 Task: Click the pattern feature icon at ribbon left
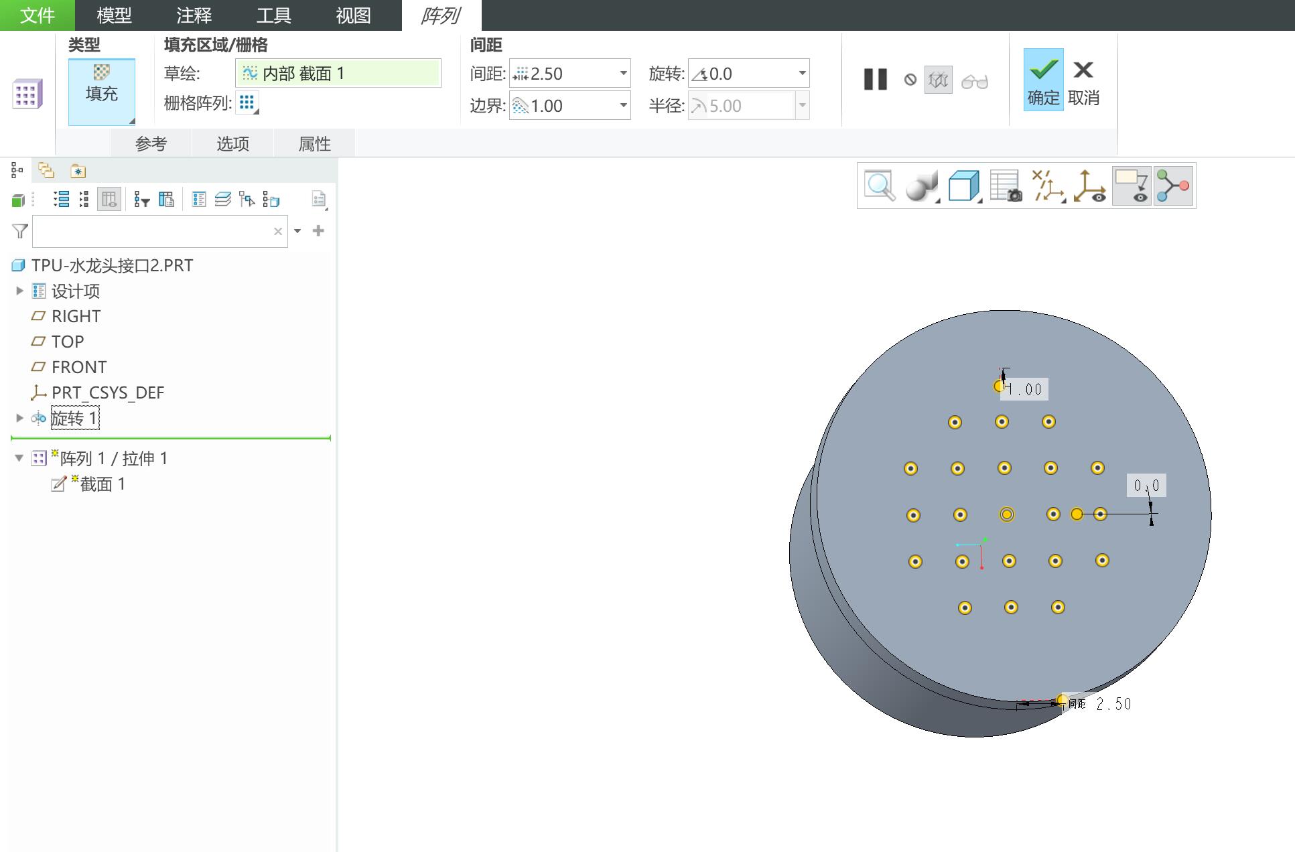click(27, 93)
